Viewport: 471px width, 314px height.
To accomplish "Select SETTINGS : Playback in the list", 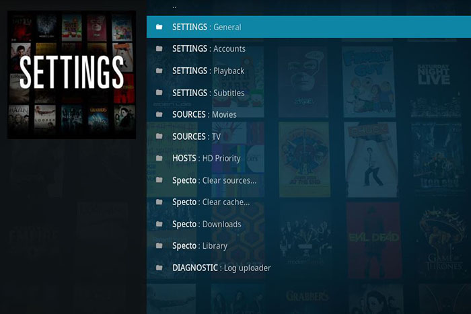I will [309, 71].
